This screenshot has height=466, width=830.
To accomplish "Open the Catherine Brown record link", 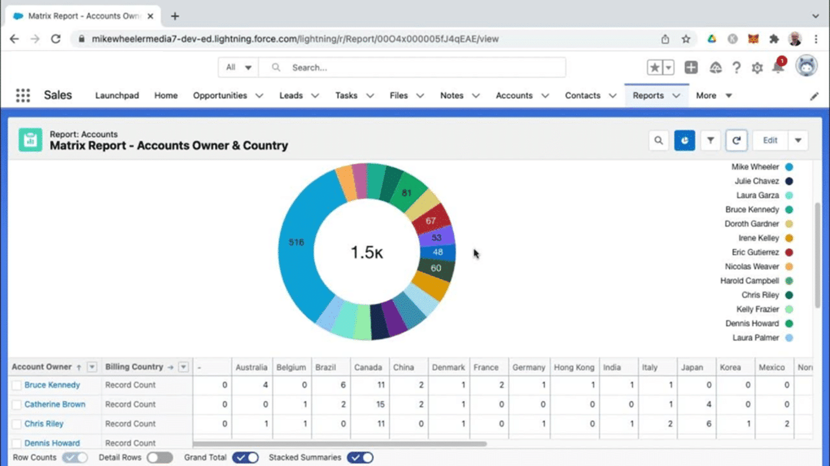I will point(55,404).
